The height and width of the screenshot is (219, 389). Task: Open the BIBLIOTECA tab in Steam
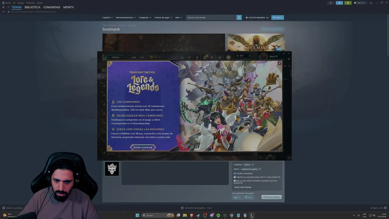33,7
